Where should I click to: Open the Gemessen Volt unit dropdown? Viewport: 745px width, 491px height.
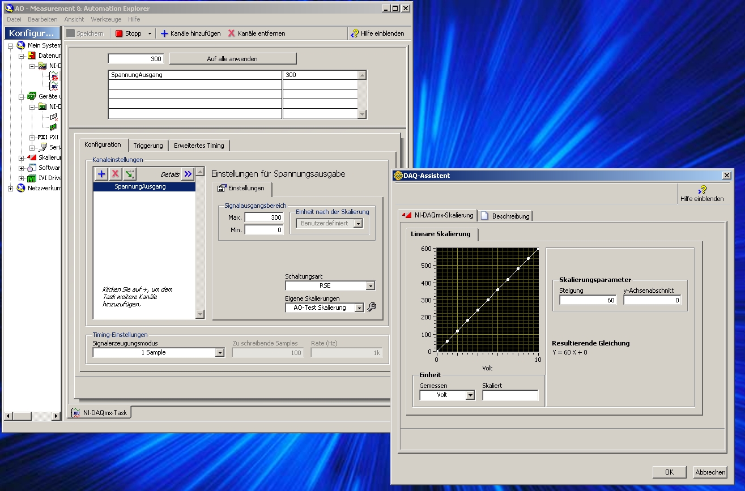pos(470,395)
